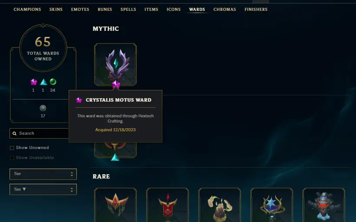The height and width of the screenshot is (222, 356).
Task: Select the star wreath Rare ward
Action: (x=272, y=205)
